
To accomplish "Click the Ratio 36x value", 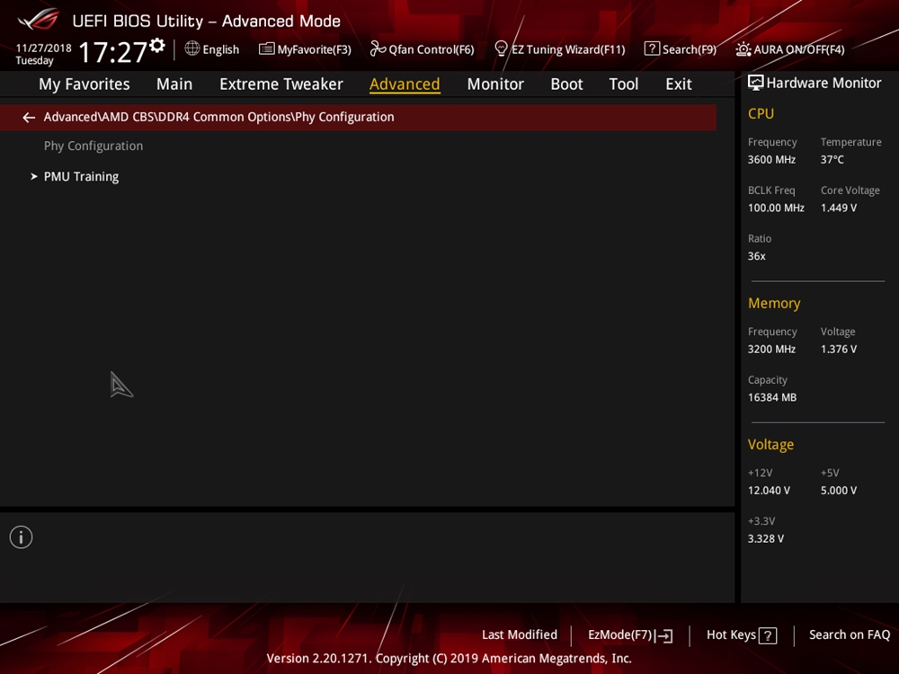I will point(756,256).
